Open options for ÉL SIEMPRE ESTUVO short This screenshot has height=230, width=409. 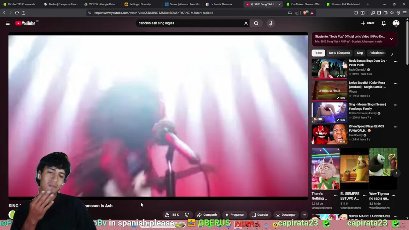click(x=365, y=195)
